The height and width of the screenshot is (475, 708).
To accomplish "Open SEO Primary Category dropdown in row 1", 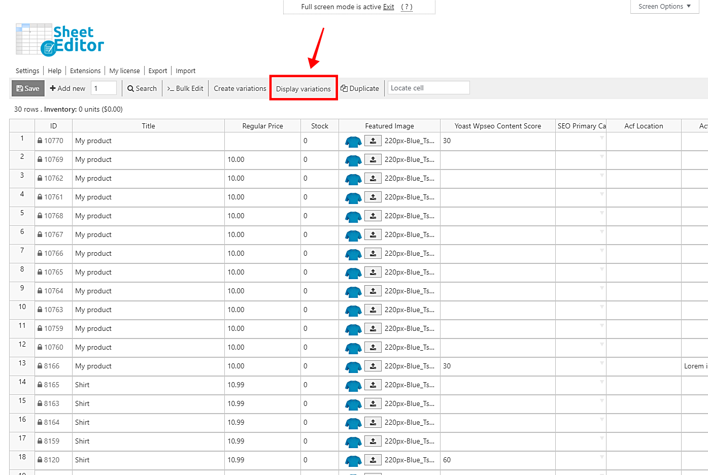I will click(602, 138).
